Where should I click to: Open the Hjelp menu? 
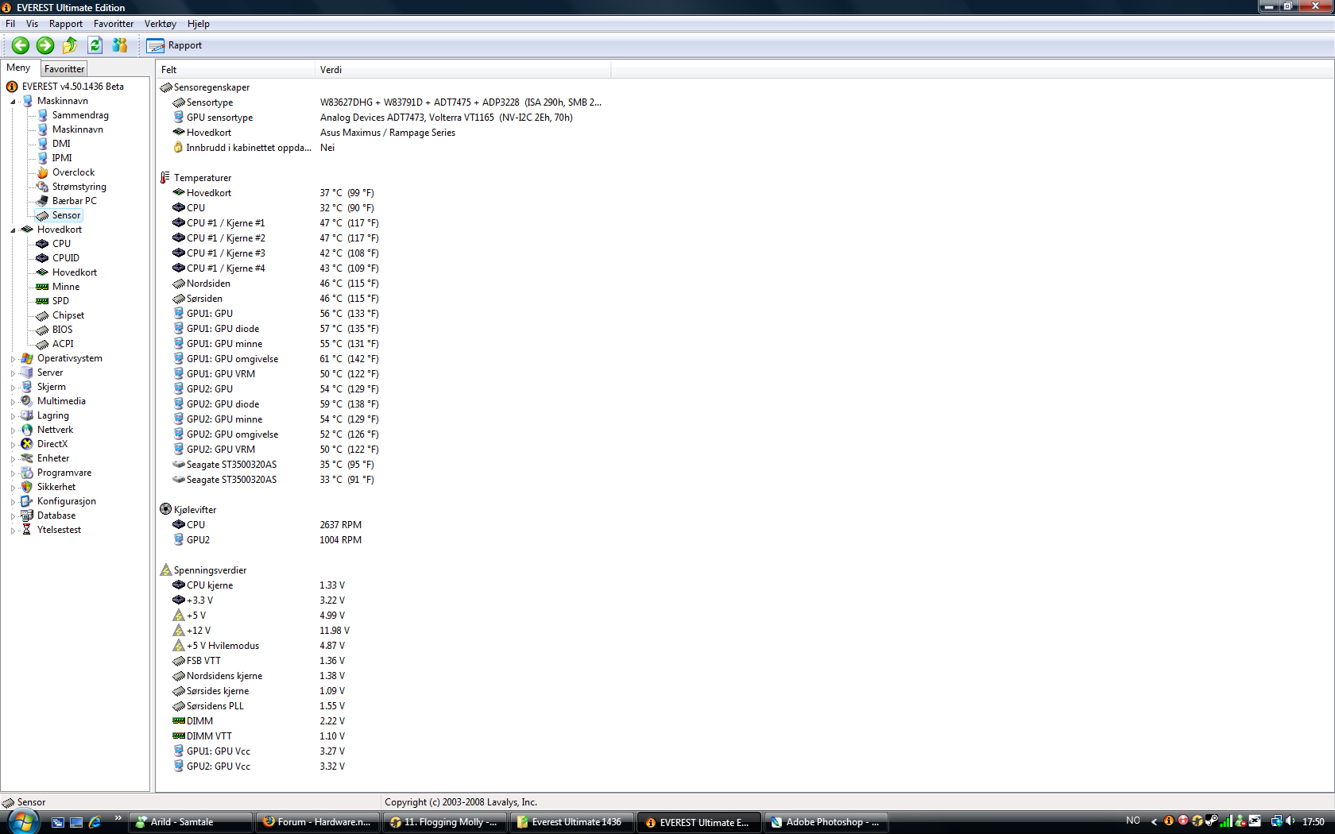tap(199, 24)
